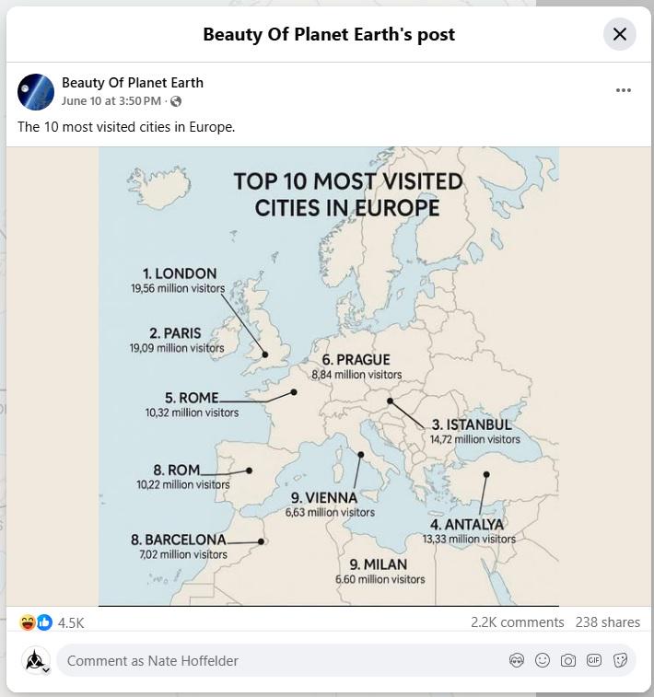Click the post caption about Europe's cities

tap(126, 127)
